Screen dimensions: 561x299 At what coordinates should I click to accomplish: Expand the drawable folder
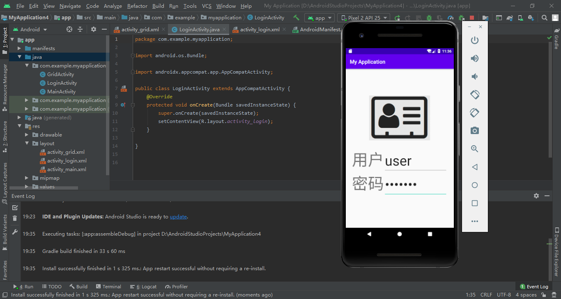click(x=27, y=135)
